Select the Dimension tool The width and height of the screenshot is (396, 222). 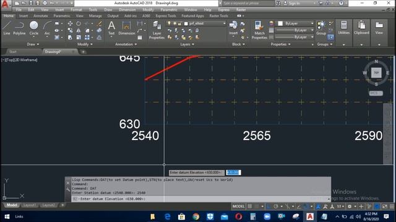[x=126, y=28]
